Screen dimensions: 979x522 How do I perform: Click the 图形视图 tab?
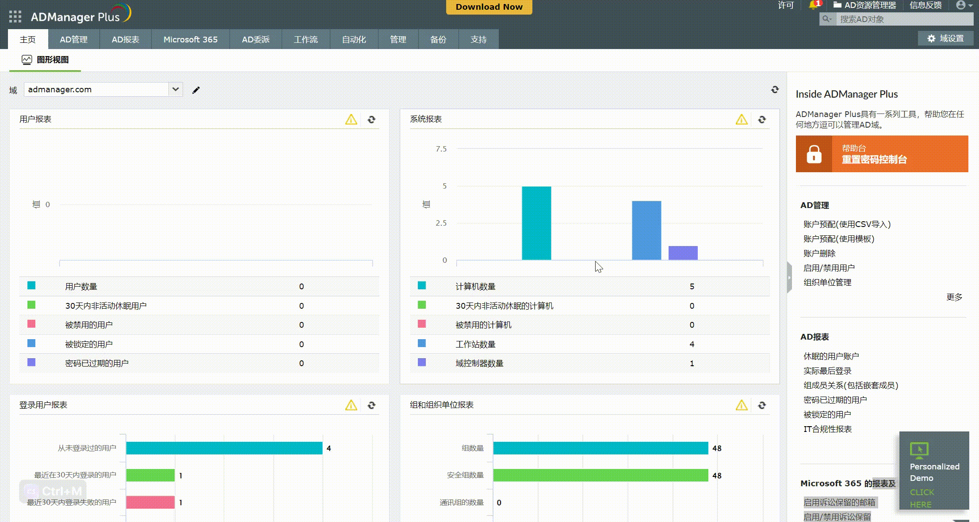coord(45,60)
